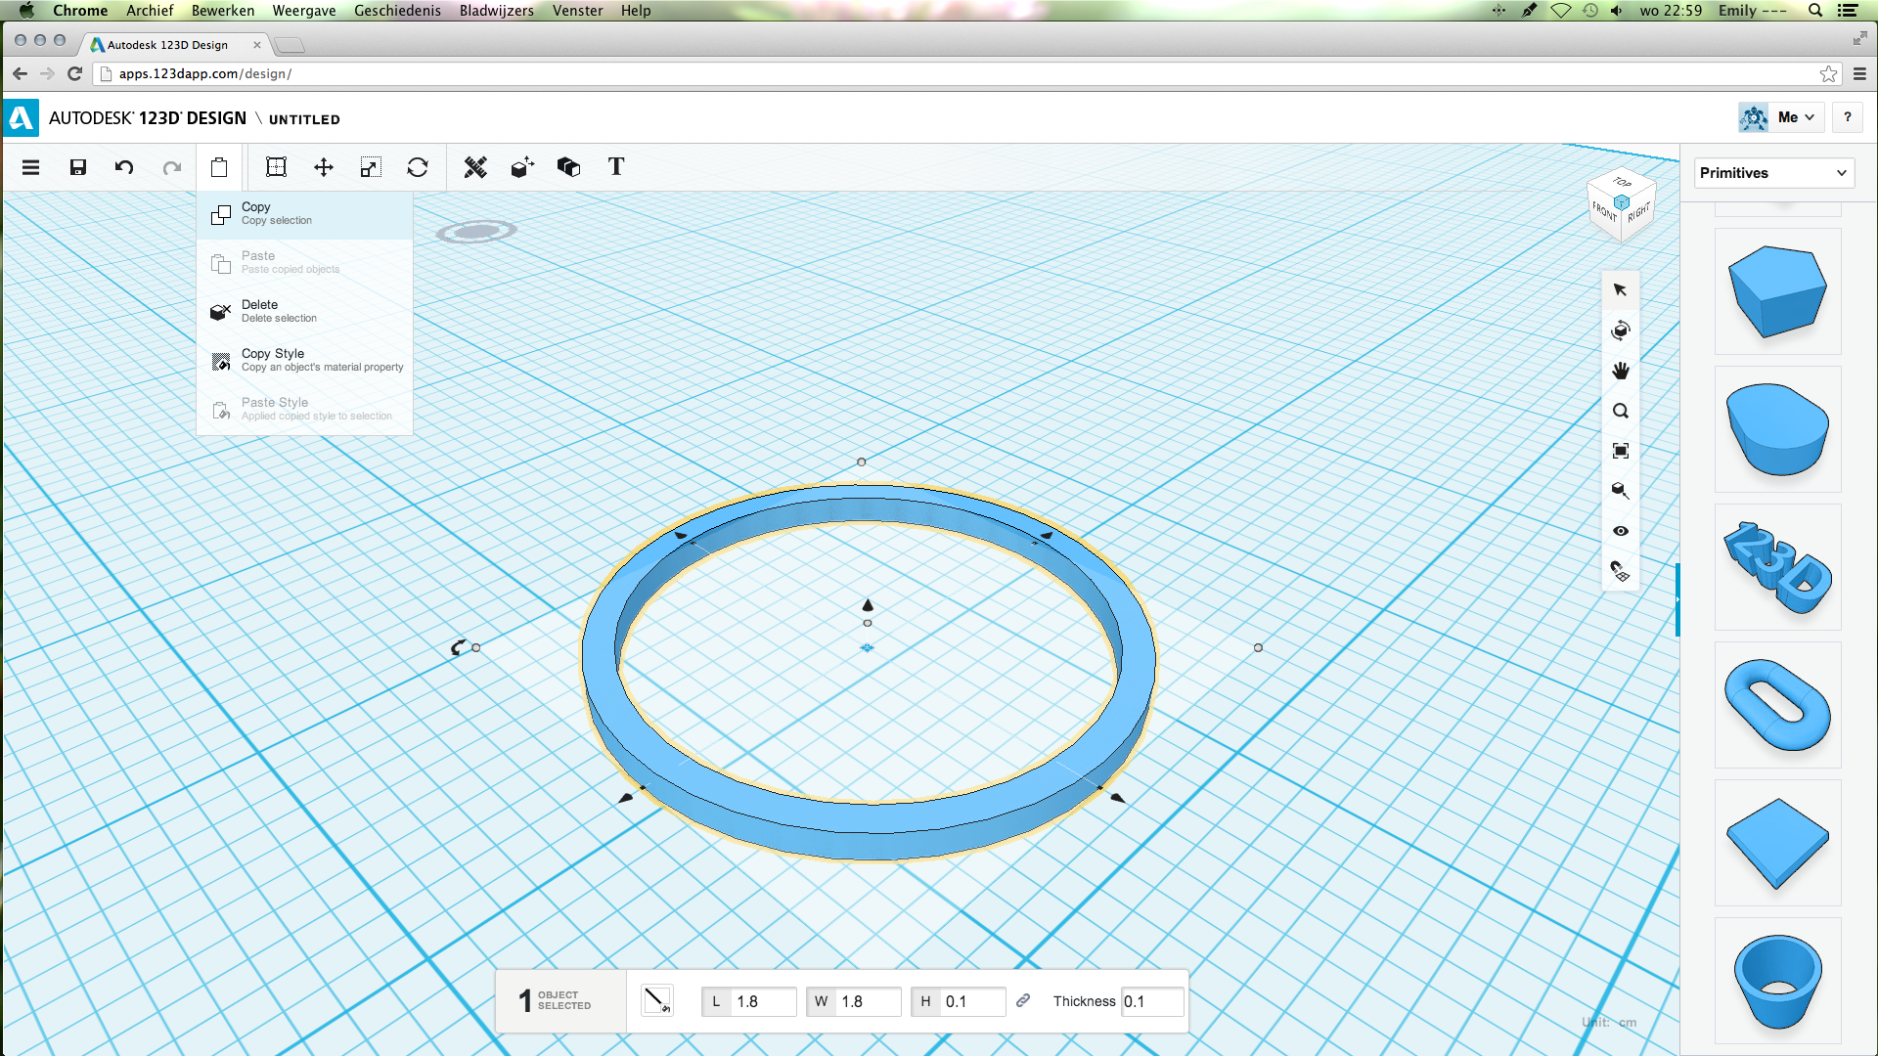Screen dimensions: 1878x1056
Task: Open the help question mark button
Action: click(1848, 117)
